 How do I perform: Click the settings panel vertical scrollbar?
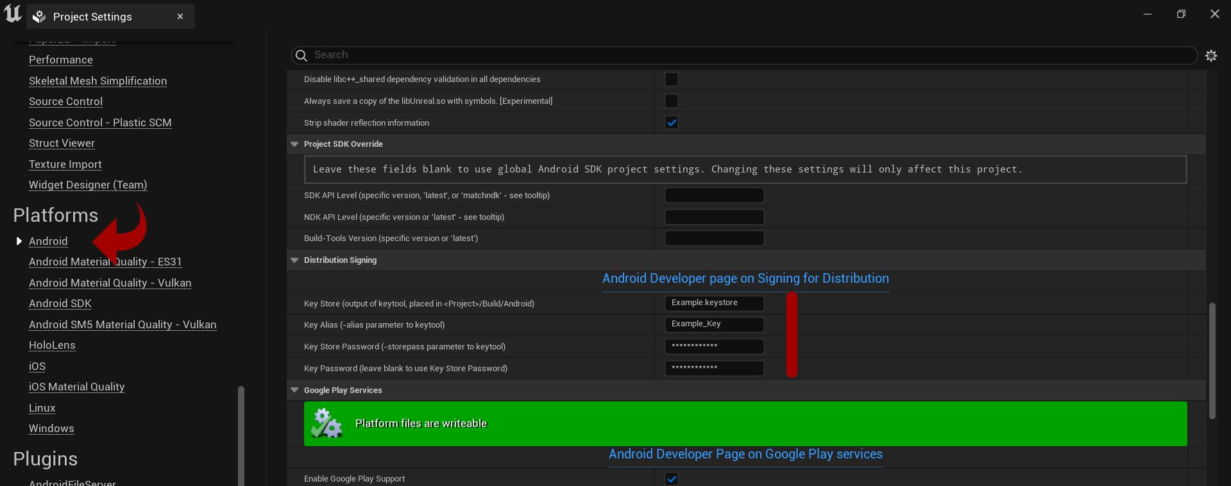pos(1212,361)
